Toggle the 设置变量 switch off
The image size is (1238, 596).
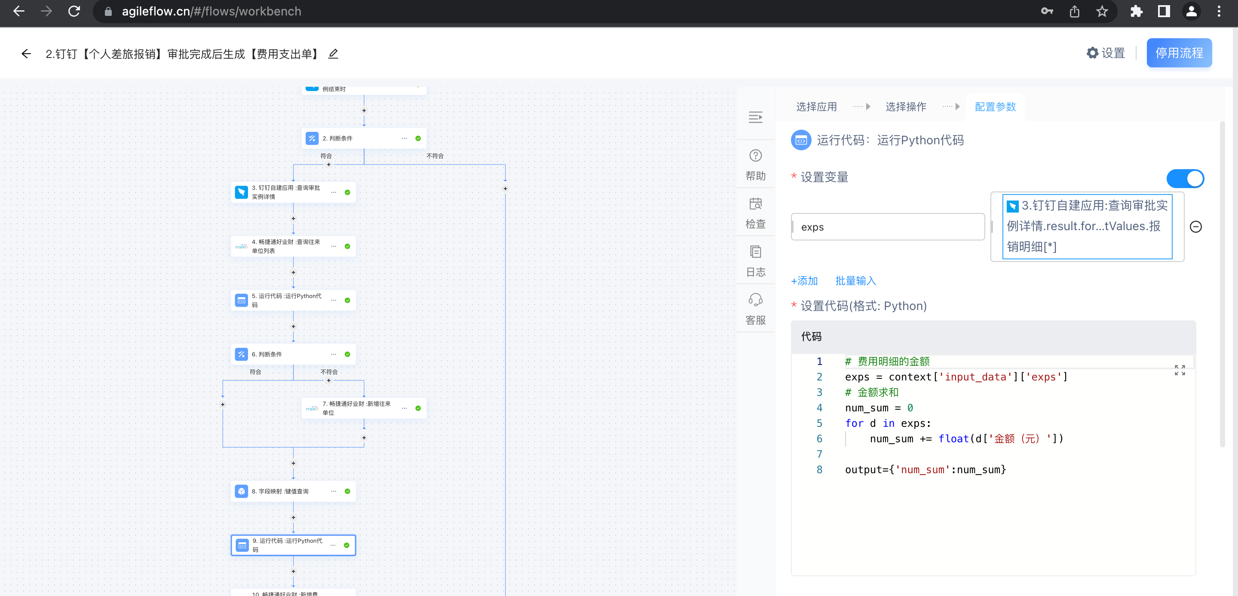(x=1185, y=178)
